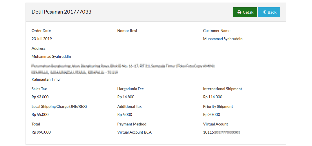Click the International Shipment amount Rp 114.000
This screenshot has width=312, height=146.
(x=213, y=97)
